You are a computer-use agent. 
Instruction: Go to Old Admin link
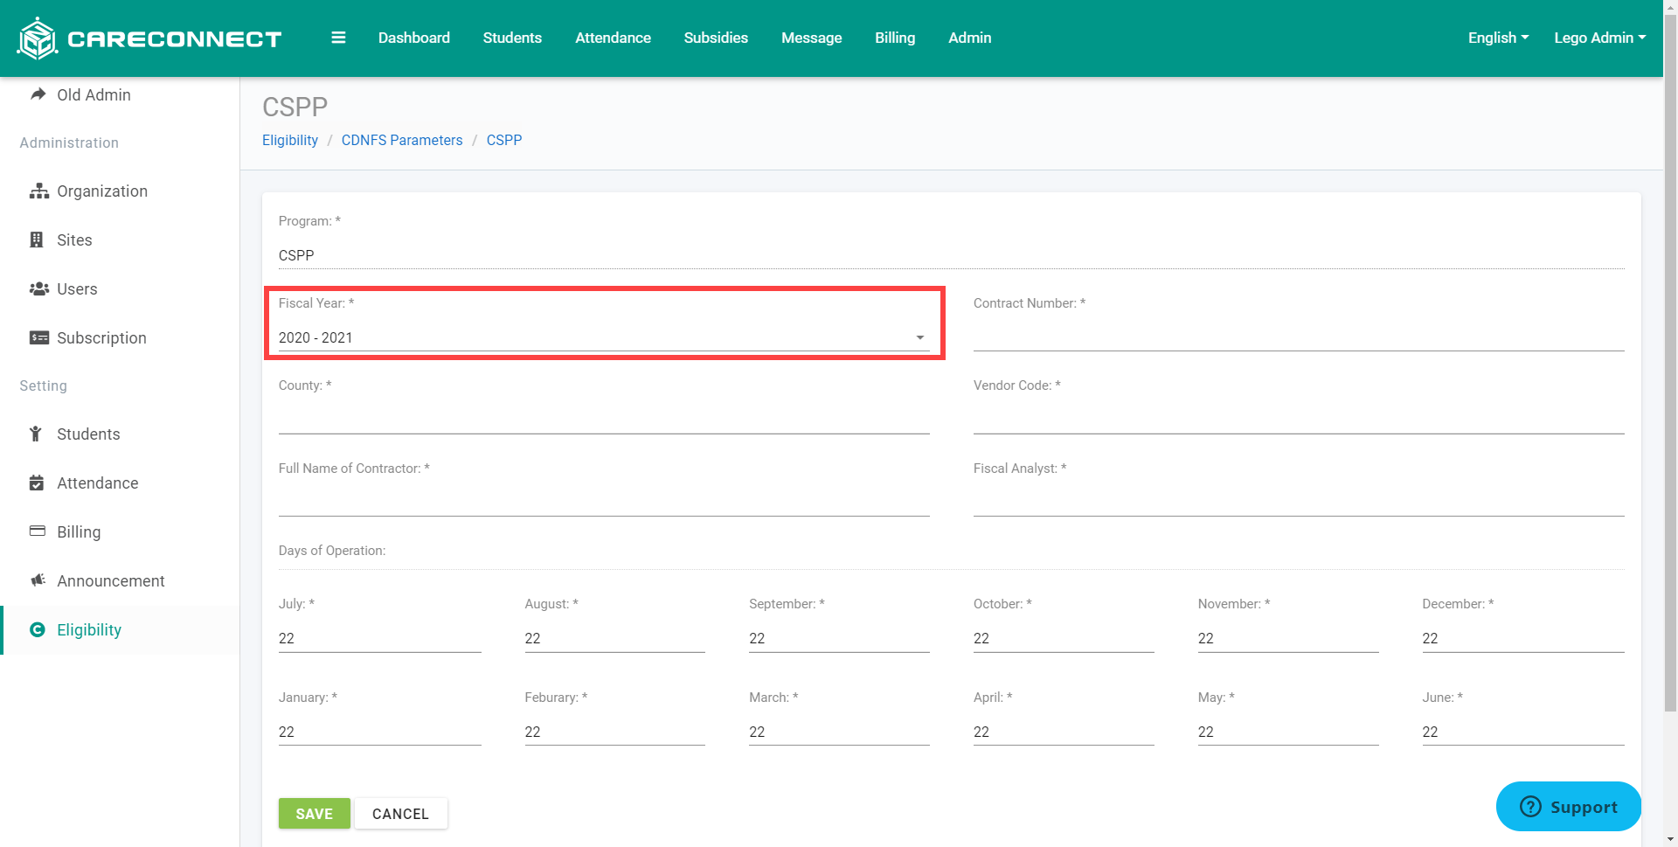[x=94, y=94]
